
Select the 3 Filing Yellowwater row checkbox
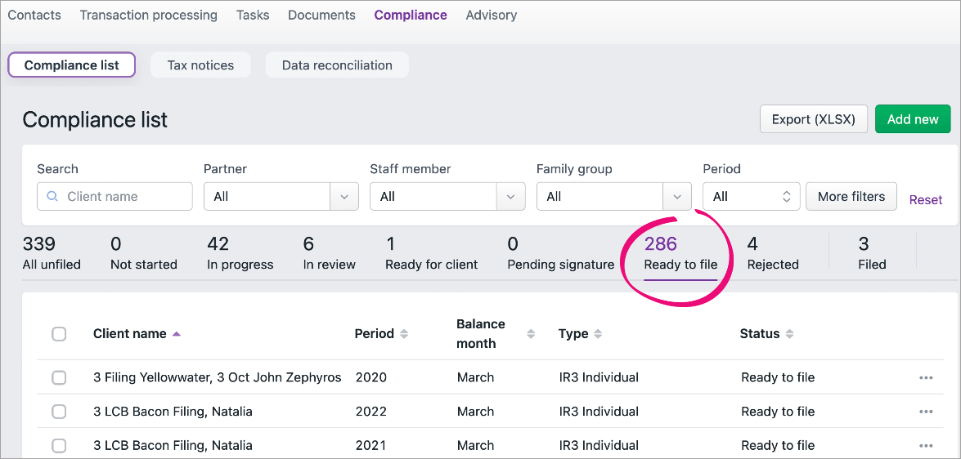coord(59,377)
